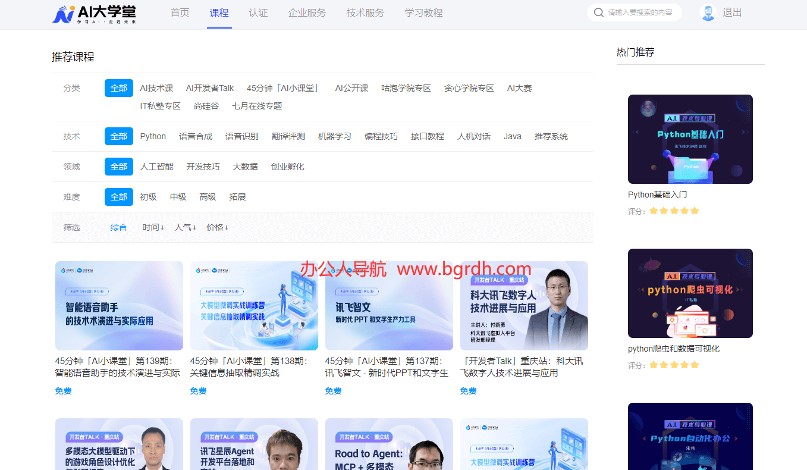Open the 讯飞智文 course thumbnail
The image size is (807, 470).
click(389, 306)
